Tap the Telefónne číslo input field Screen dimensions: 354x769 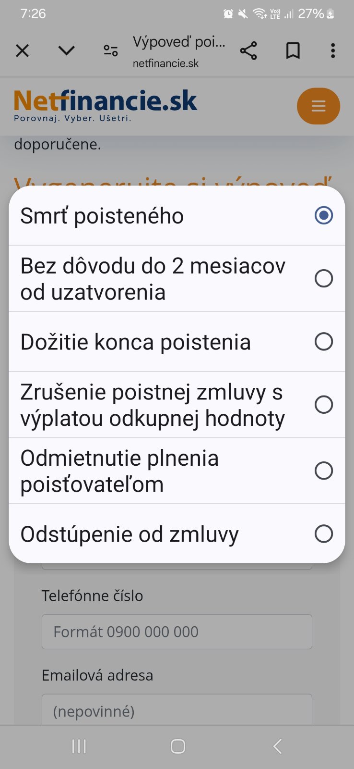pyautogui.click(x=177, y=632)
